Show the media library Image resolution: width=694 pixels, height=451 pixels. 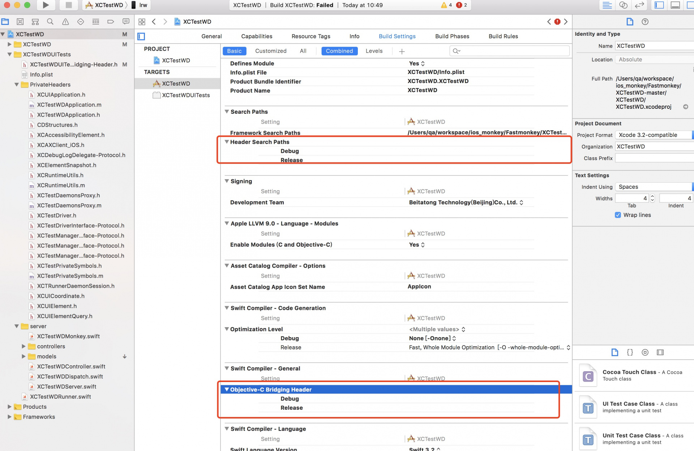660,352
